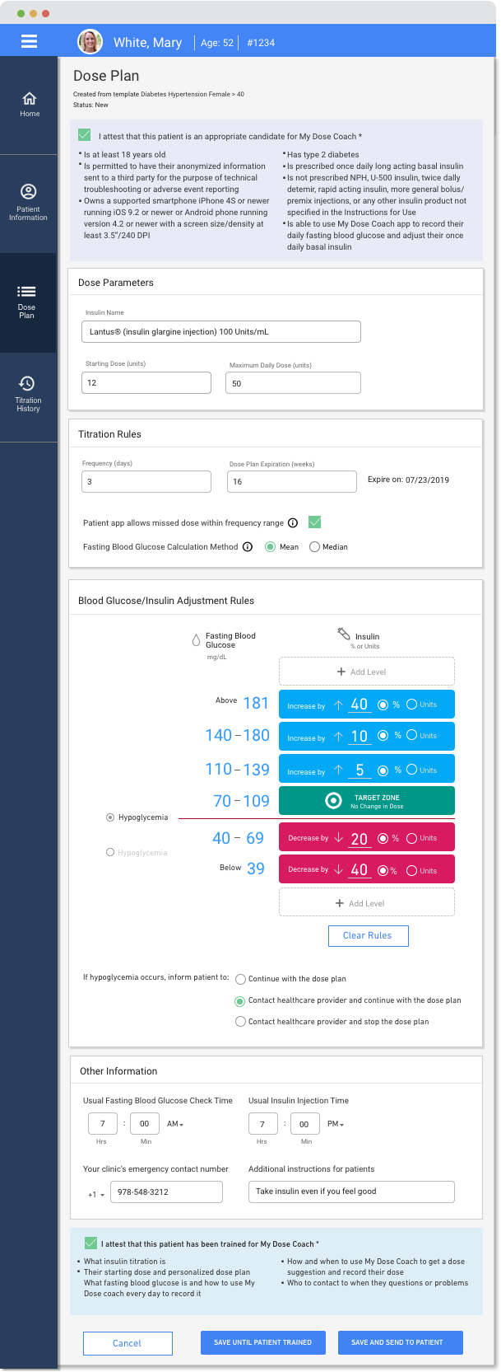
Task: Go to Home in sidebar
Action: (x=29, y=105)
